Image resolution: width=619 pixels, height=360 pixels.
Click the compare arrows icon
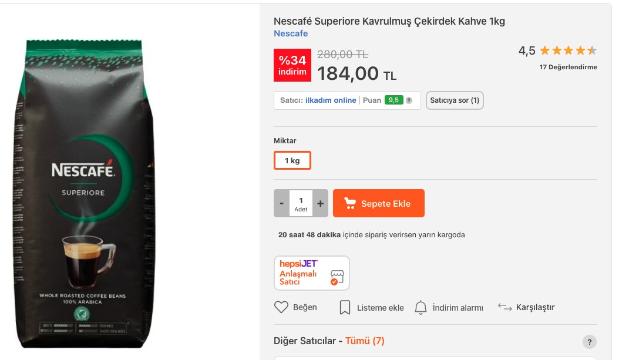504,307
